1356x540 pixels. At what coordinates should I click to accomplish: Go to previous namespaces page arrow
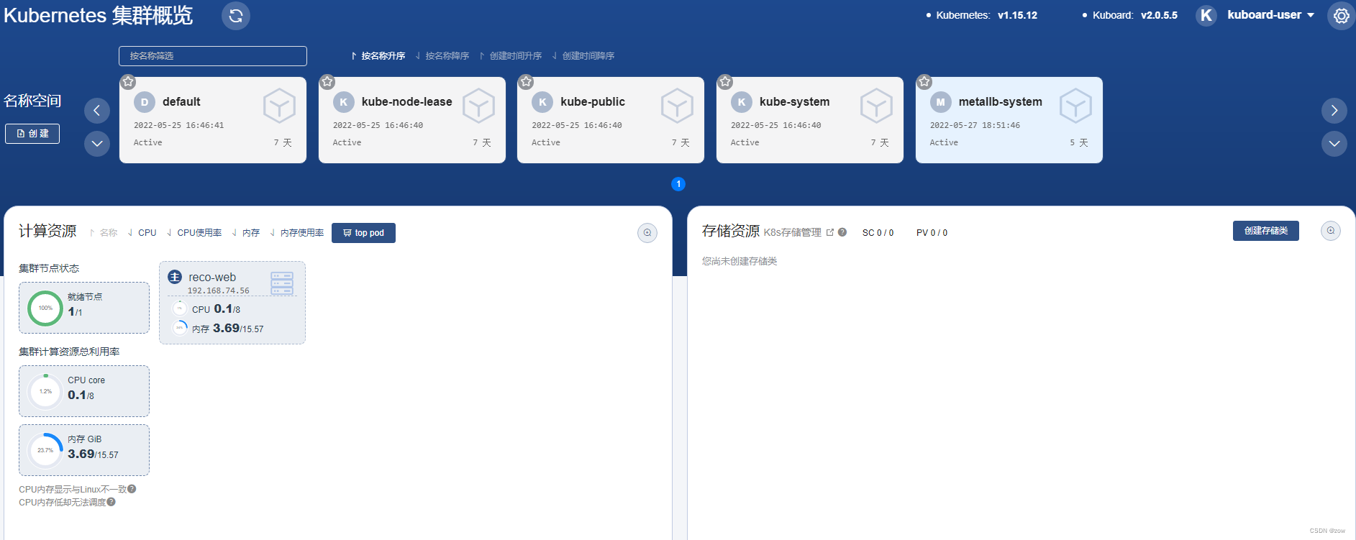(97, 111)
